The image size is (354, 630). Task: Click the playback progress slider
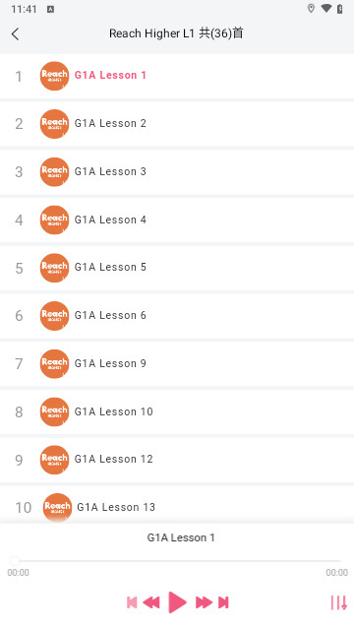(x=177, y=560)
